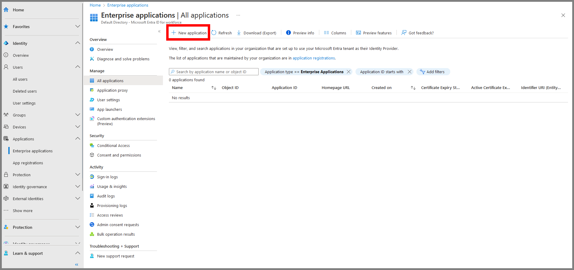Click the Protection lock icon under Identity
Image resolution: width=574 pixels, height=270 pixels.
pos(6,175)
